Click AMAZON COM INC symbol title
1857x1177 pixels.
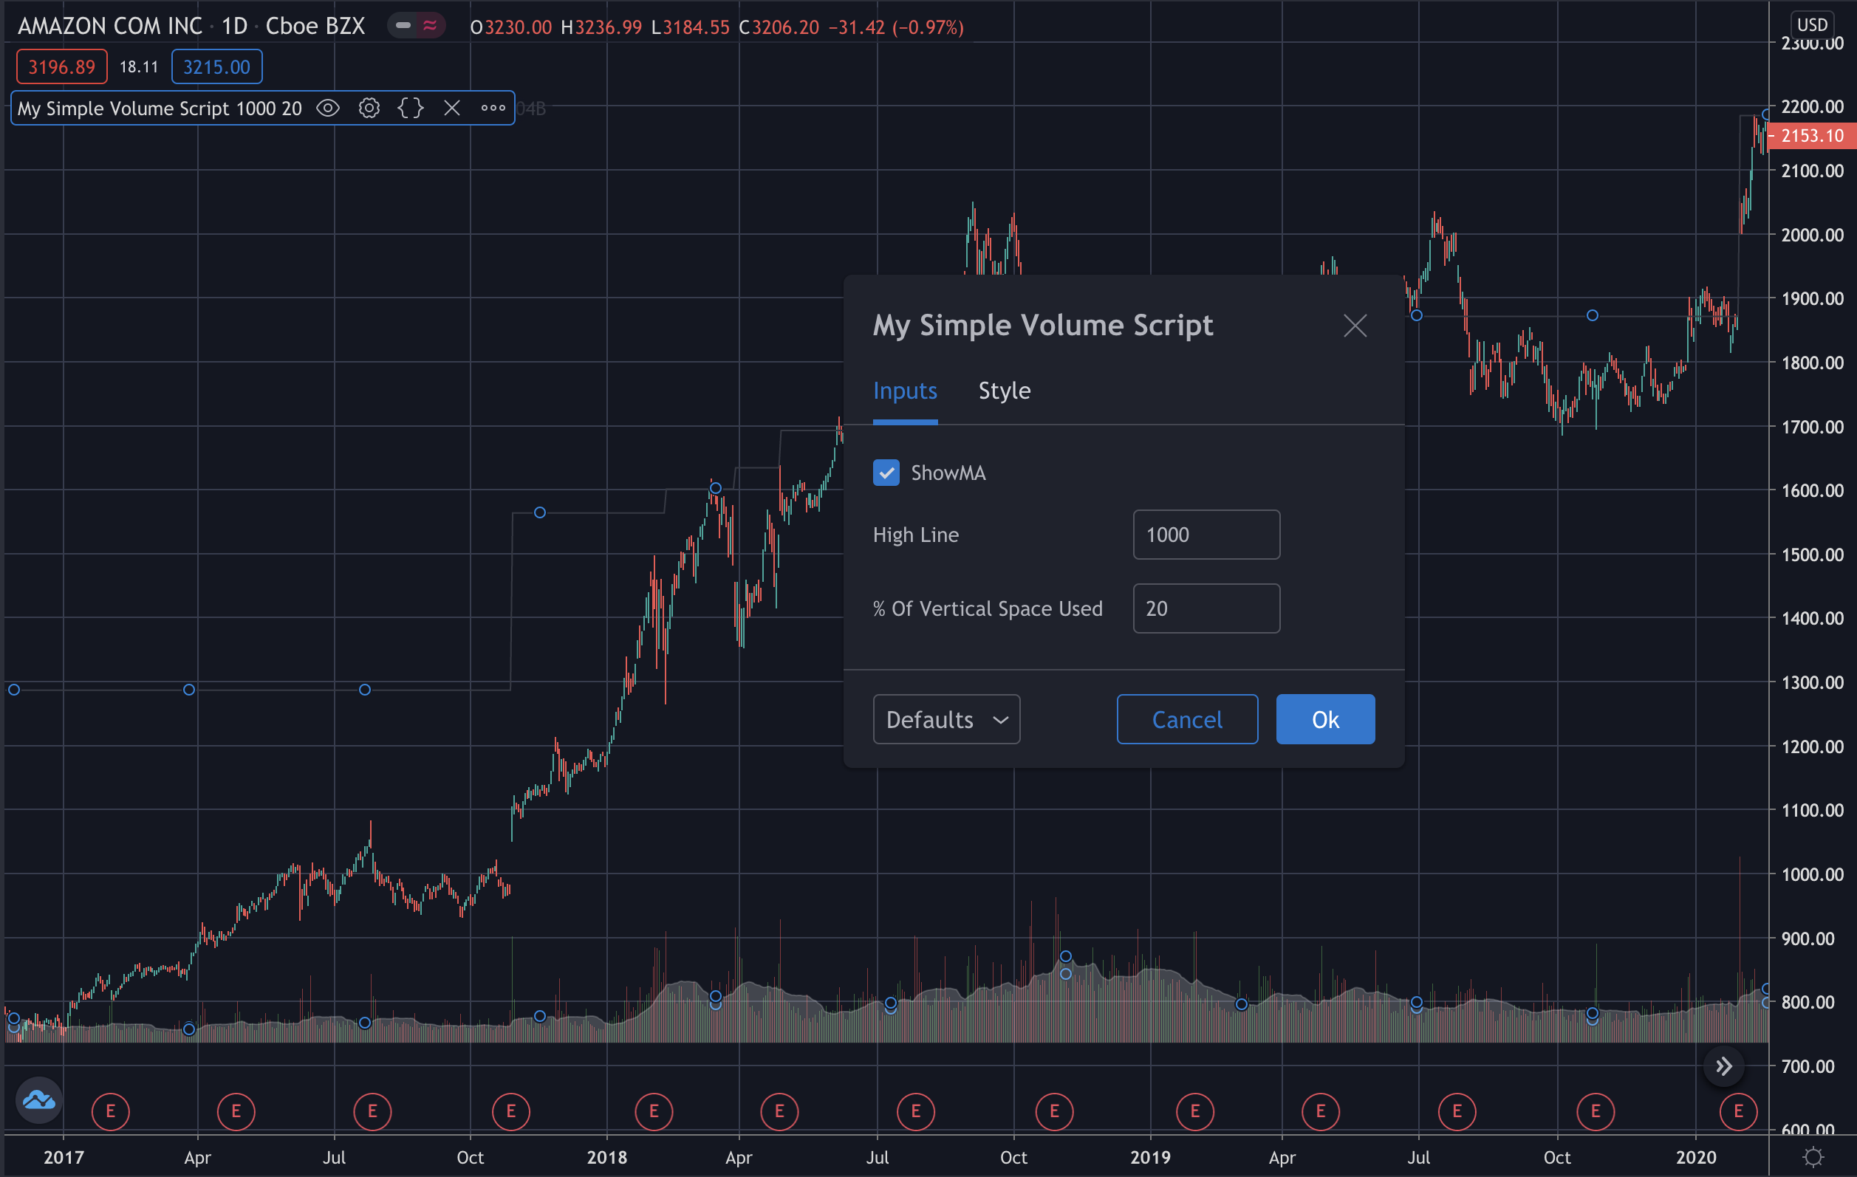pyautogui.click(x=109, y=26)
